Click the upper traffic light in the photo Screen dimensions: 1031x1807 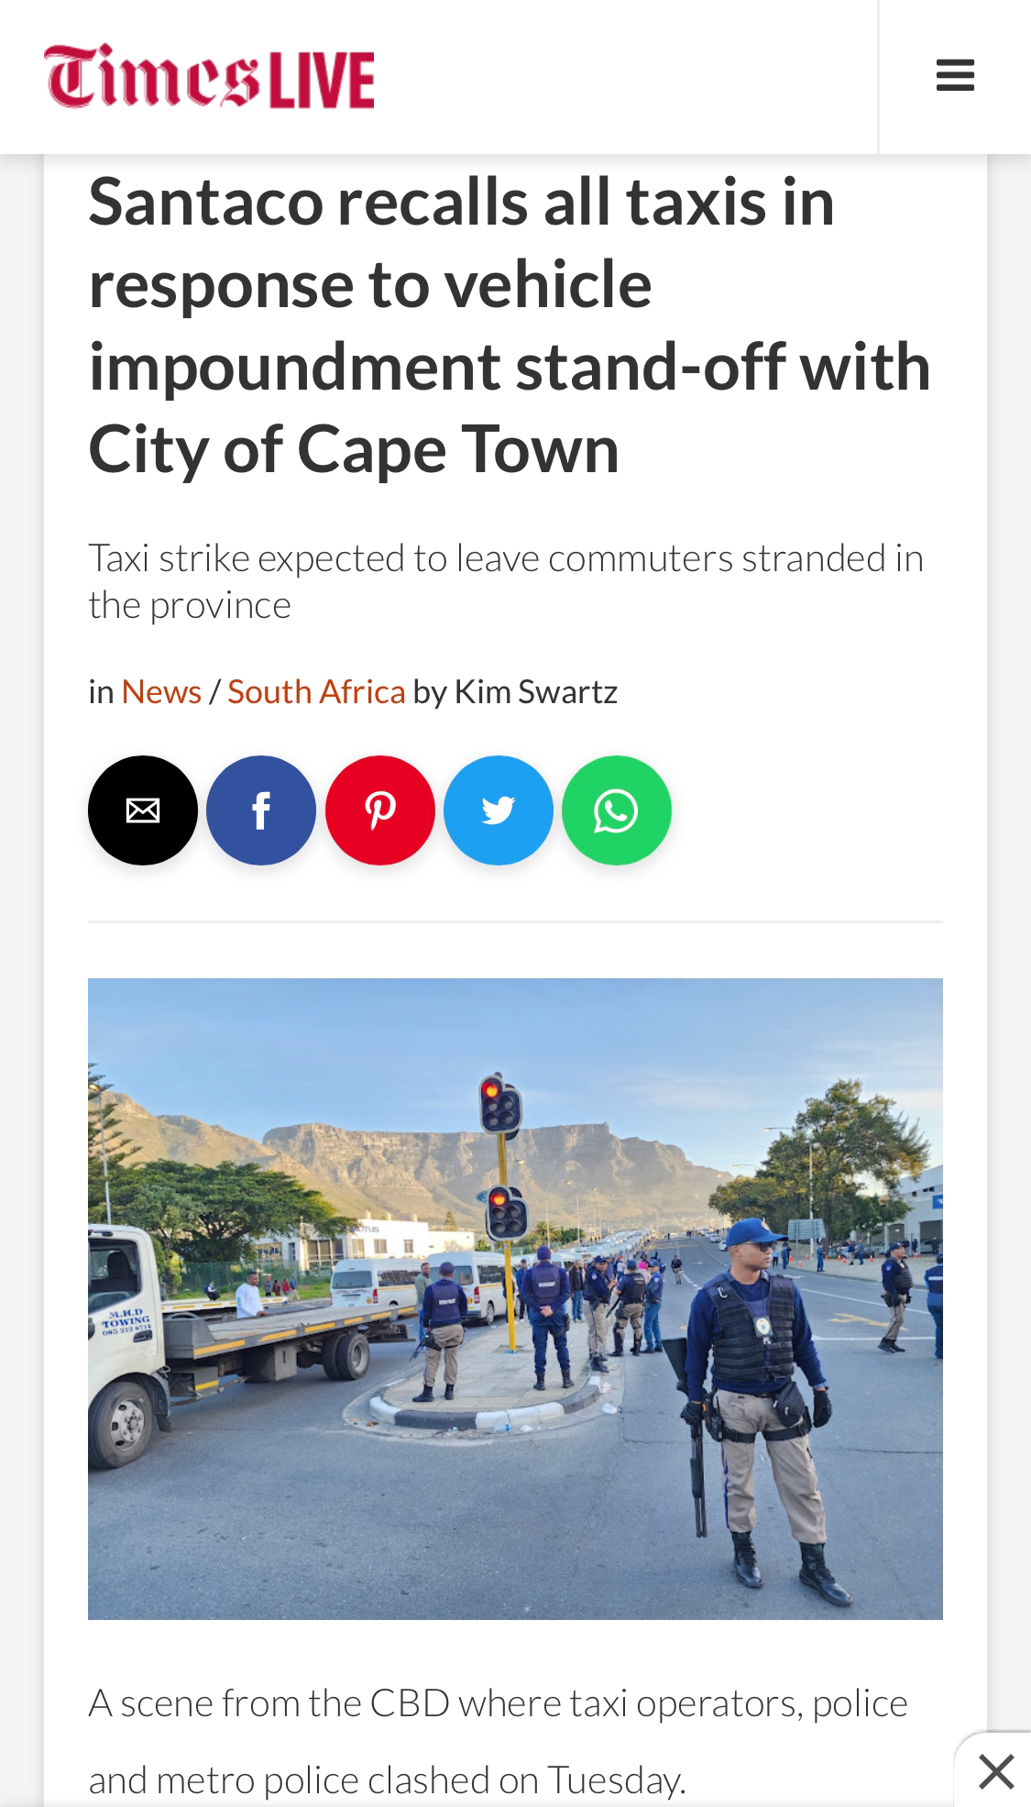[x=500, y=1106]
